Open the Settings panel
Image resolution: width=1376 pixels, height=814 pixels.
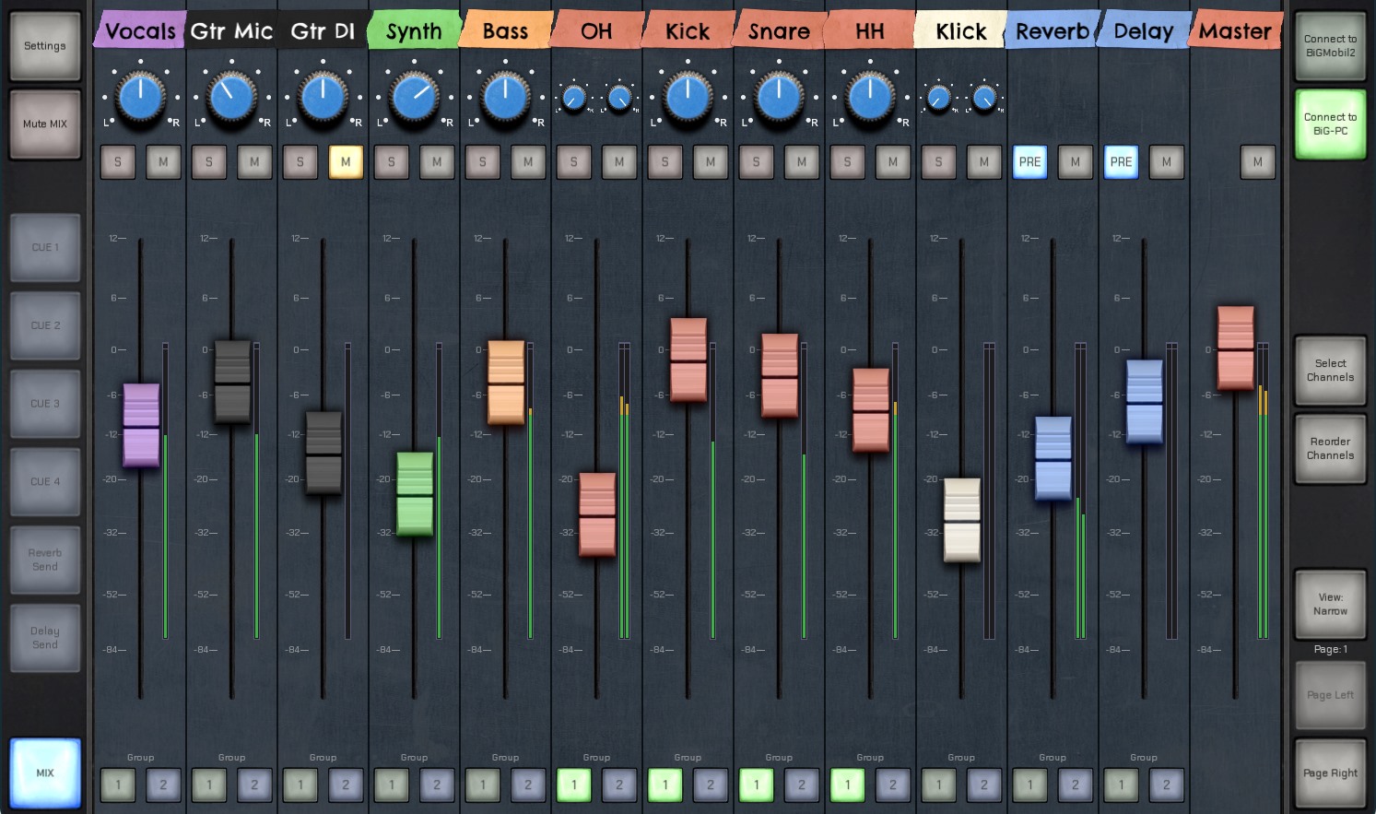click(45, 46)
